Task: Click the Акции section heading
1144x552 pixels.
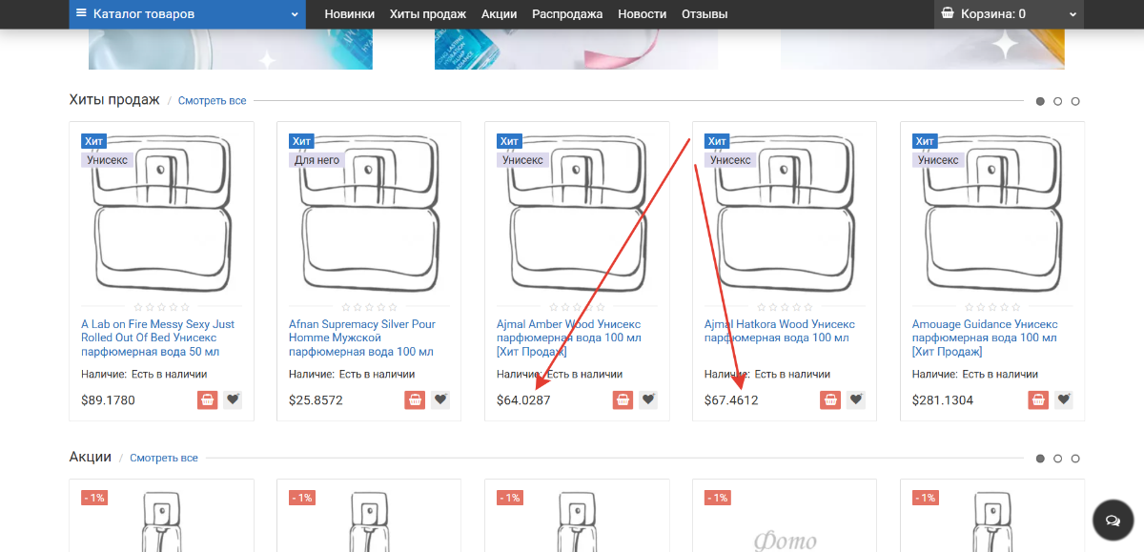Action: 91,458
